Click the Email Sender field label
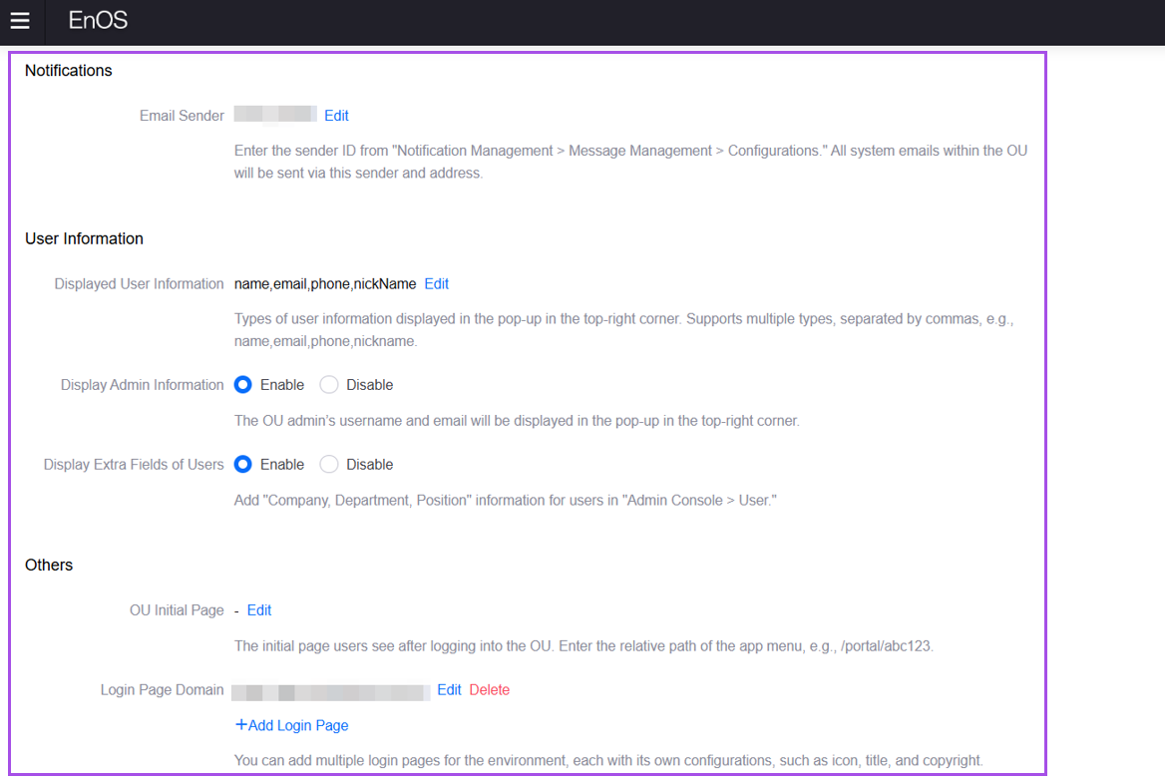The height and width of the screenshot is (781, 1165). click(182, 116)
